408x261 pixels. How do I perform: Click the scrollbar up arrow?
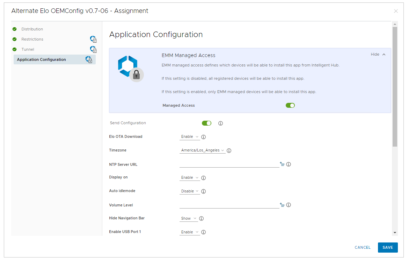click(395, 24)
